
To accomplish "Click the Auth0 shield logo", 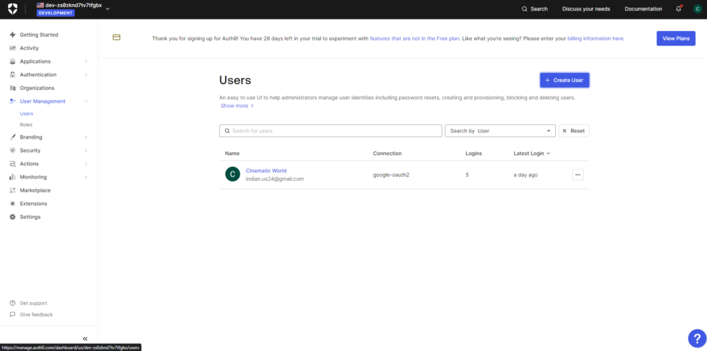I will (14, 9).
